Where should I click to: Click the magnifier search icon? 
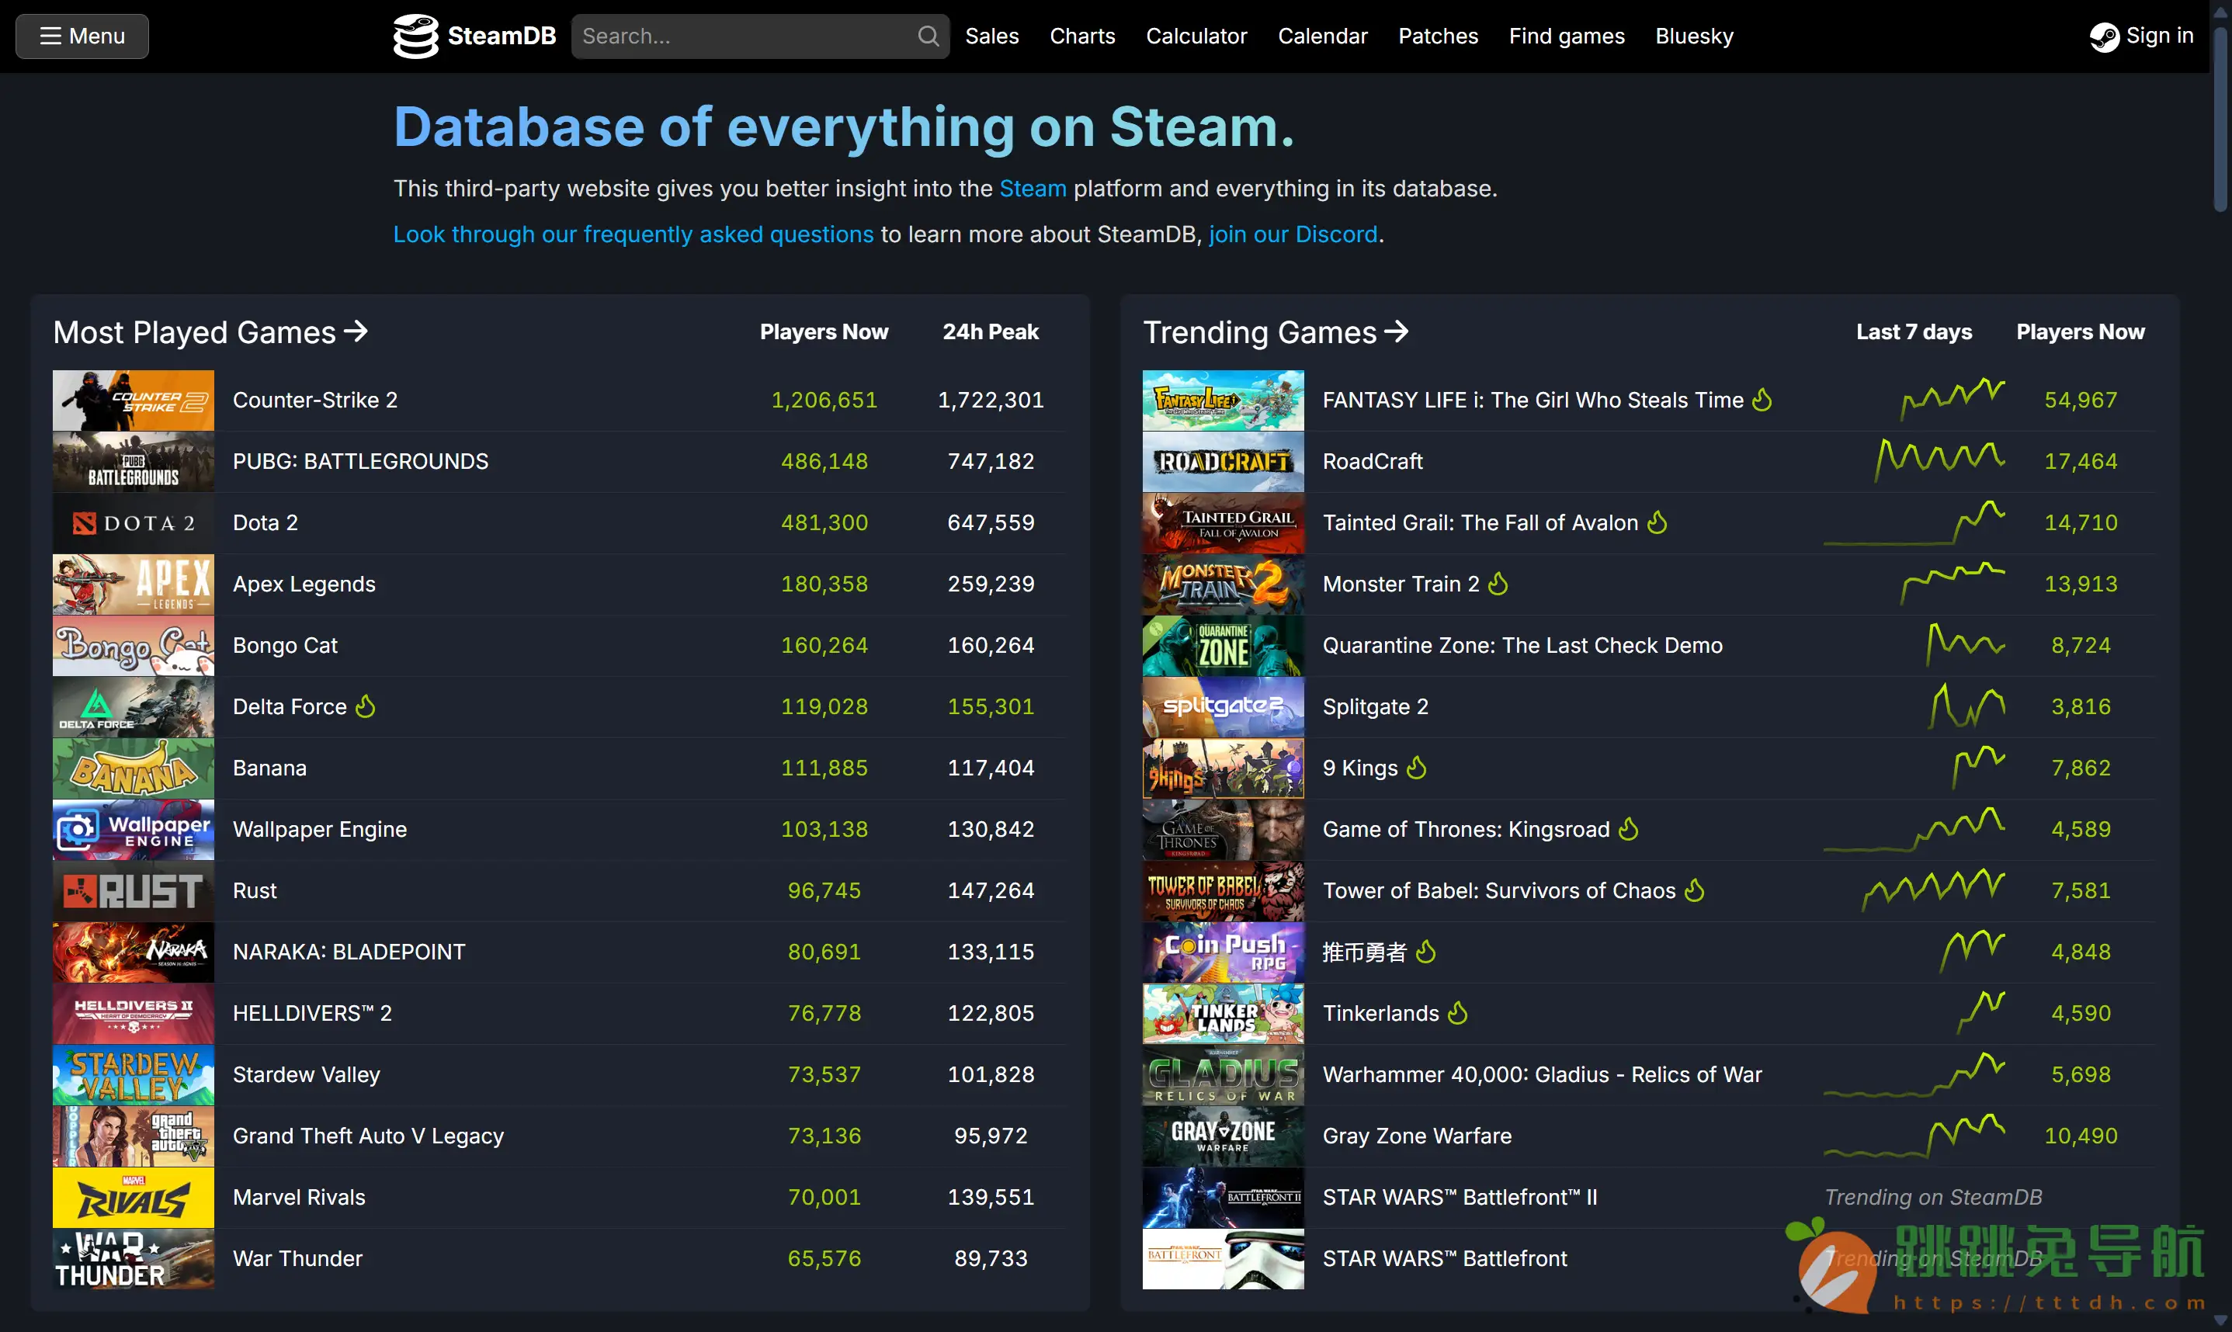(x=928, y=36)
